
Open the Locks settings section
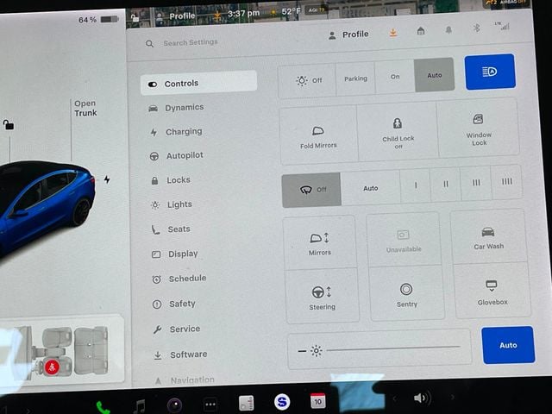click(x=171, y=180)
